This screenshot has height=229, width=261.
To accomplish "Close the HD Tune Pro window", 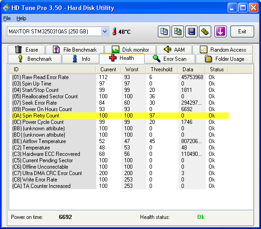I will [x=254, y=7].
